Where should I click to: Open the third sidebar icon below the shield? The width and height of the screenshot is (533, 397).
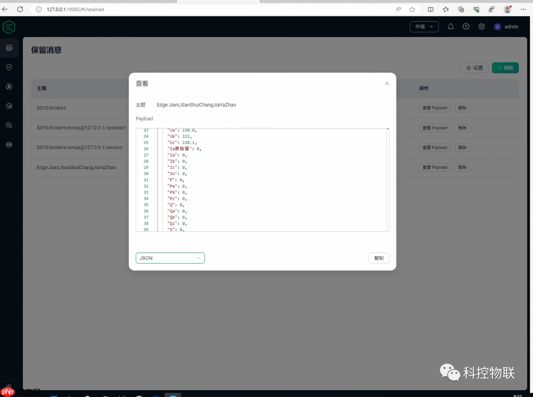[9, 87]
